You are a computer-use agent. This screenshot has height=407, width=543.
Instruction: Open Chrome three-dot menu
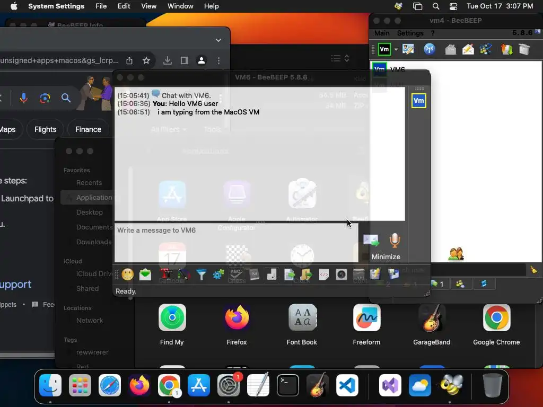218,60
